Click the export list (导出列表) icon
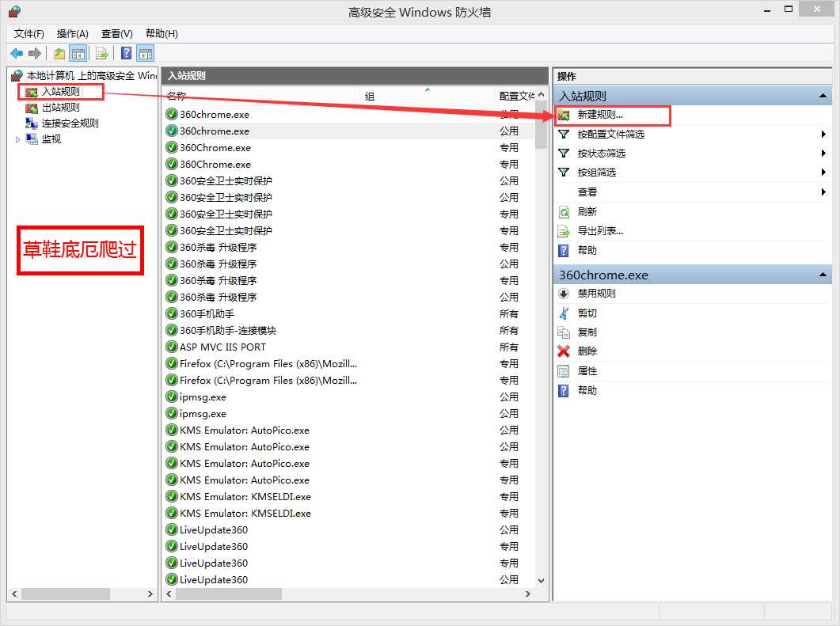 564,231
